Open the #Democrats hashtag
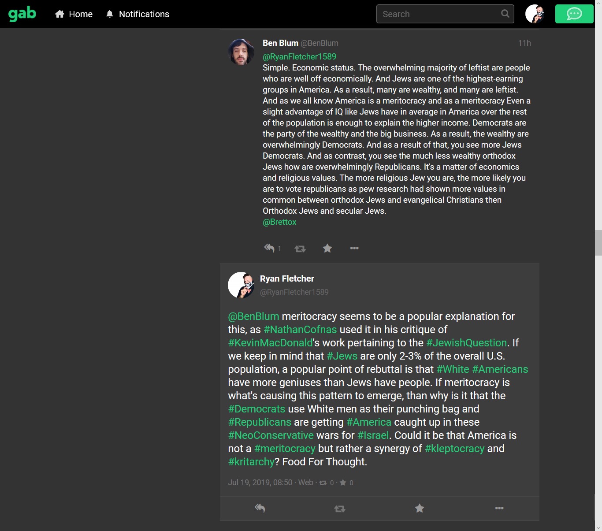The image size is (602, 531). (256, 409)
